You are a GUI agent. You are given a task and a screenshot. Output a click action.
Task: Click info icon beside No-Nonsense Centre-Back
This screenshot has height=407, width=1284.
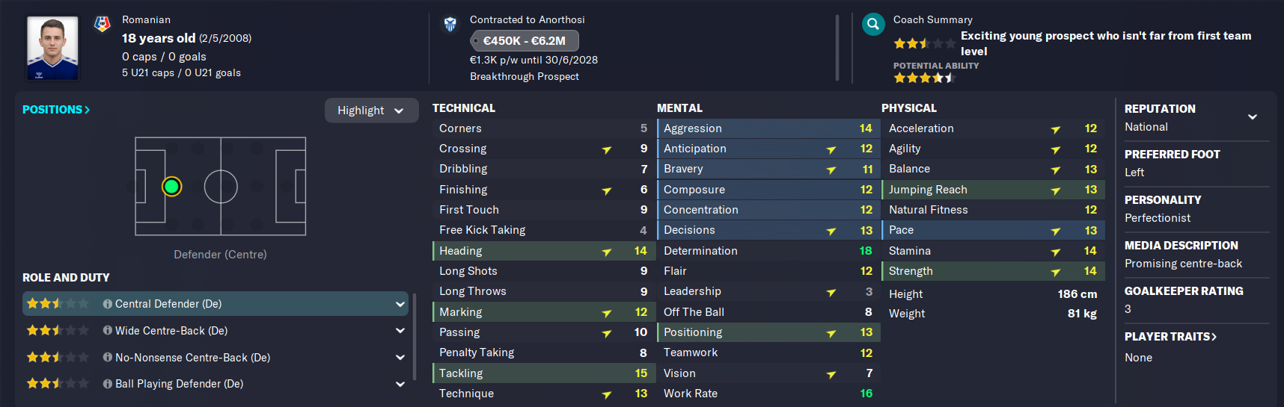click(108, 358)
